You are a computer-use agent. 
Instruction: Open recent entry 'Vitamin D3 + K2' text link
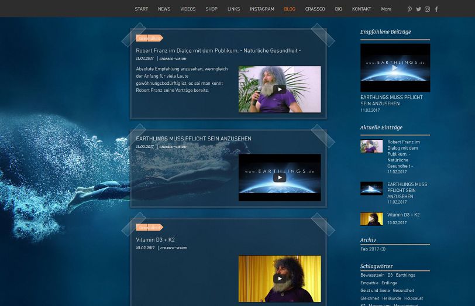403,215
